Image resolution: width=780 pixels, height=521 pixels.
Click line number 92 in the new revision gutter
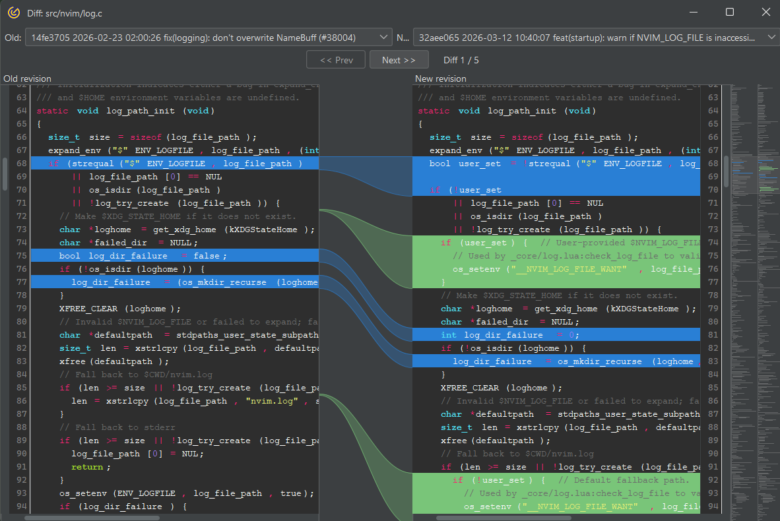(x=712, y=480)
